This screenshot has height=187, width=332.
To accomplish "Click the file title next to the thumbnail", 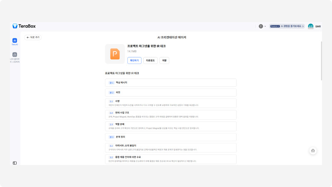I will tap(146, 46).
